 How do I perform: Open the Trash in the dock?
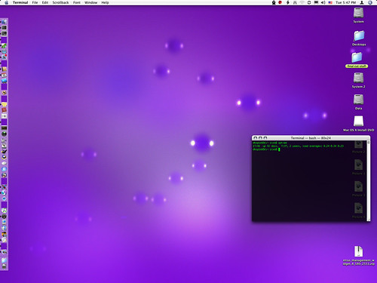pos(4,266)
